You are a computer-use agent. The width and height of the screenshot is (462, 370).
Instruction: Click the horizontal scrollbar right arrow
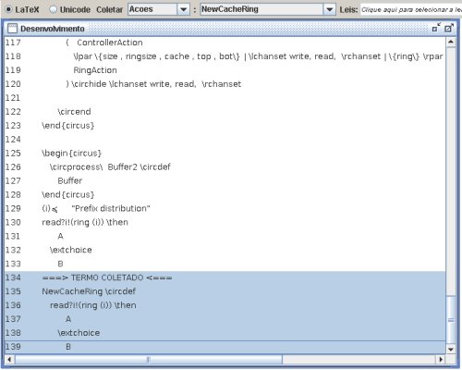pos(441,359)
